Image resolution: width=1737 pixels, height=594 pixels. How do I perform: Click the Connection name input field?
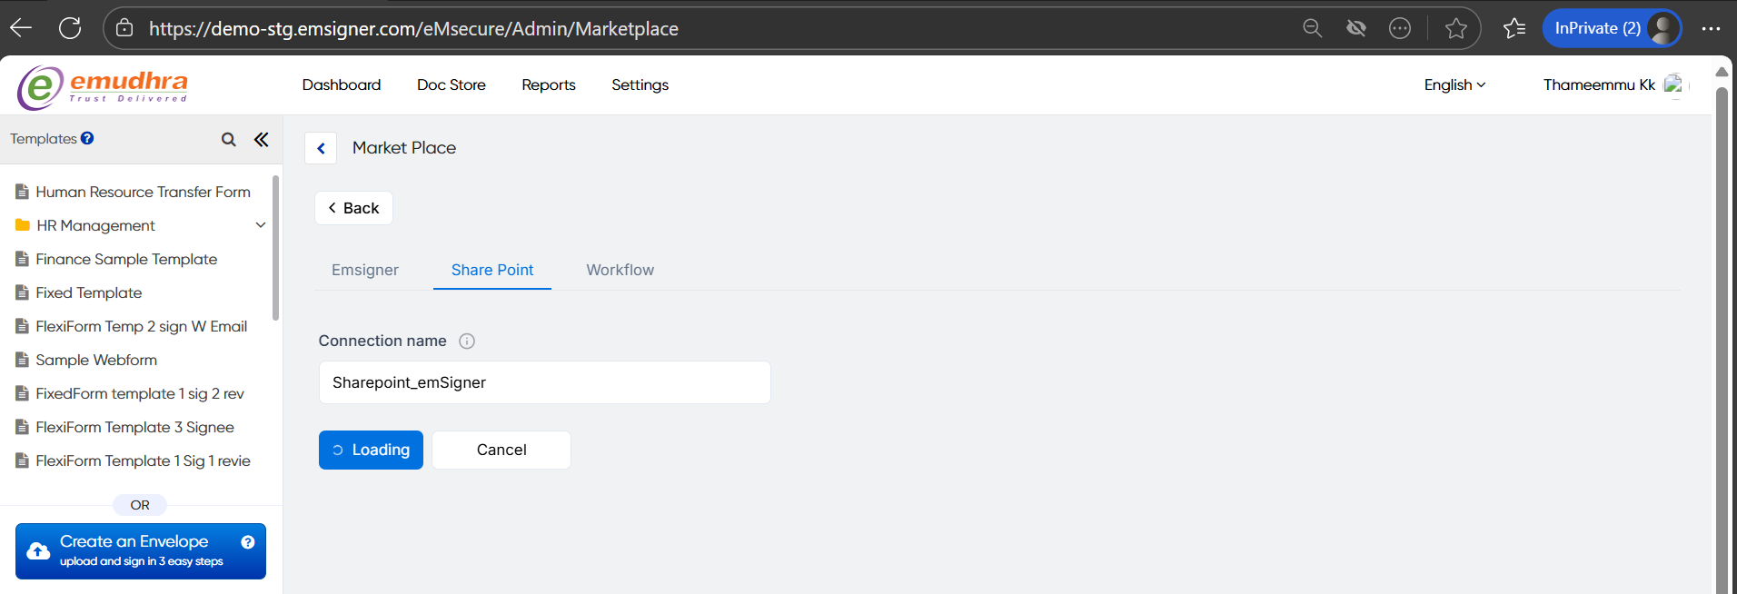point(544,382)
